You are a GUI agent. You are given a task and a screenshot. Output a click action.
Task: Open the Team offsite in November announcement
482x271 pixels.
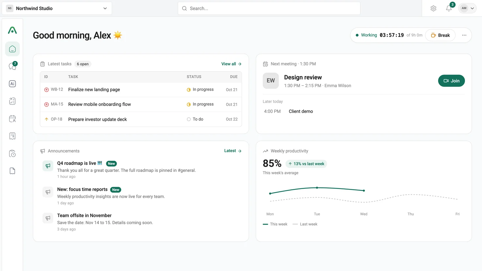point(84,216)
